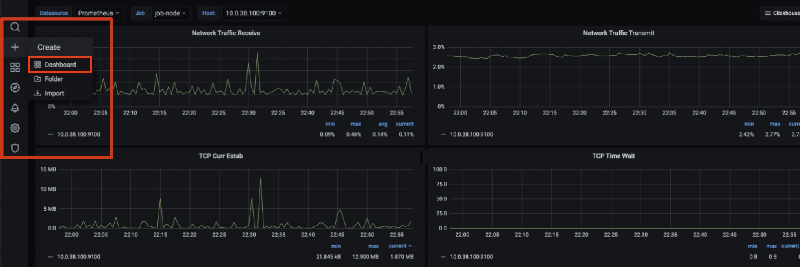Toggle 10.0.38.100:9100 series in TCP Time Wait legend
This screenshot has width=800, height=267.
(x=471, y=257)
